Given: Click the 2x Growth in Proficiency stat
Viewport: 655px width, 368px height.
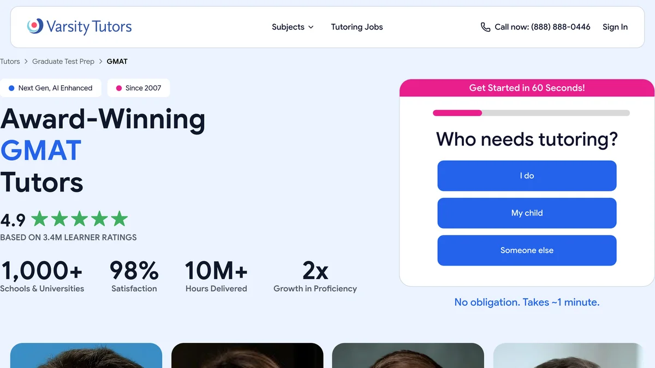Looking at the screenshot, I should pyautogui.click(x=315, y=276).
